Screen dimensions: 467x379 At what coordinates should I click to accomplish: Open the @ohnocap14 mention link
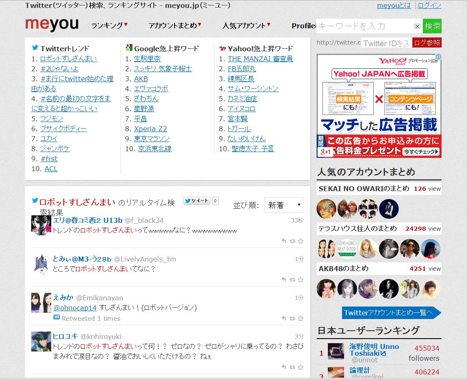pyautogui.click(x=75, y=307)
